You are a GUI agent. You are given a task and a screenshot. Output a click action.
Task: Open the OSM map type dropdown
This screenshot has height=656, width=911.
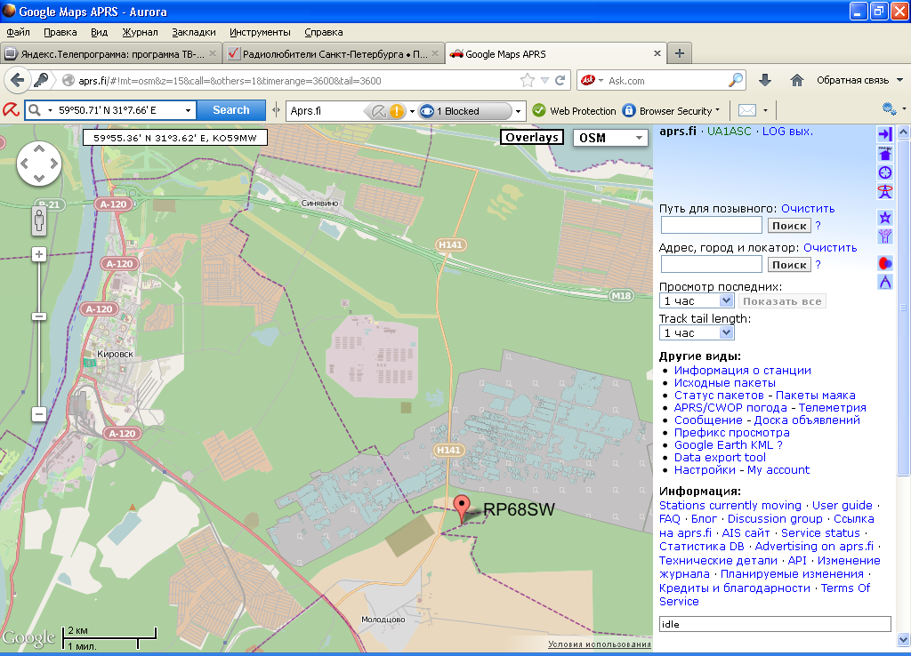point(611,138)
